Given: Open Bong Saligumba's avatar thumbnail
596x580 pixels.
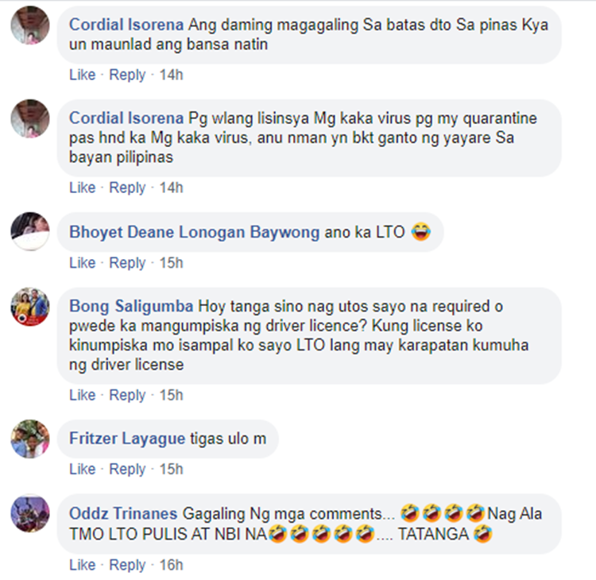Looking at the screenshot, I should tap(30, 307).
